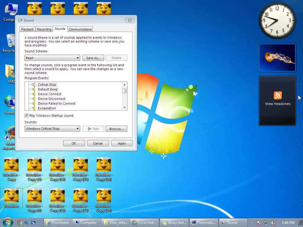Close the Sound dialog window
Screen dimensions: 303x227
(130, 20)
